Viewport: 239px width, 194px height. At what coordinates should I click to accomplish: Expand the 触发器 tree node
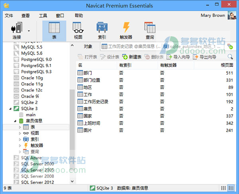[x=20, y=145]
